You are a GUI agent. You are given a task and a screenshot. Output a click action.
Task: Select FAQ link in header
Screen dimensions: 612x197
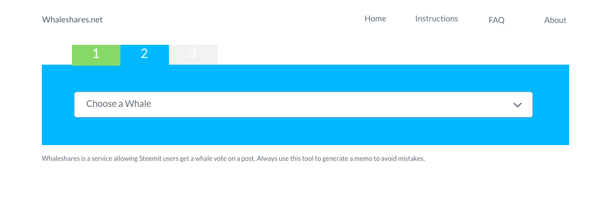497,20
